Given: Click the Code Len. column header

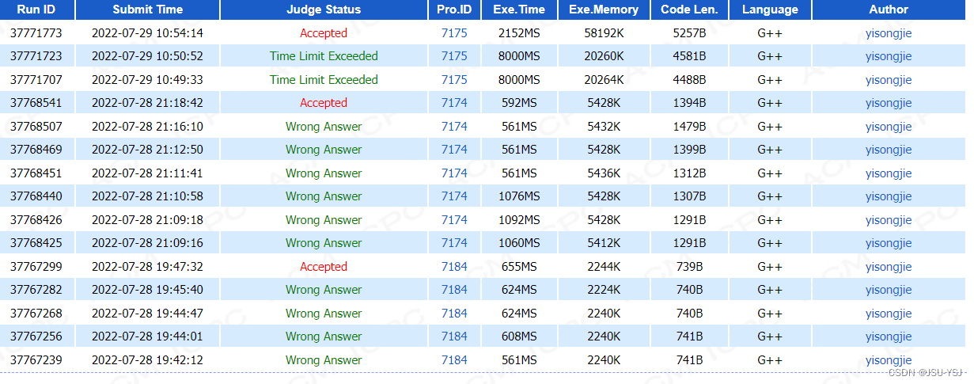Looking at the screenshot, I should tap(690, 10).
